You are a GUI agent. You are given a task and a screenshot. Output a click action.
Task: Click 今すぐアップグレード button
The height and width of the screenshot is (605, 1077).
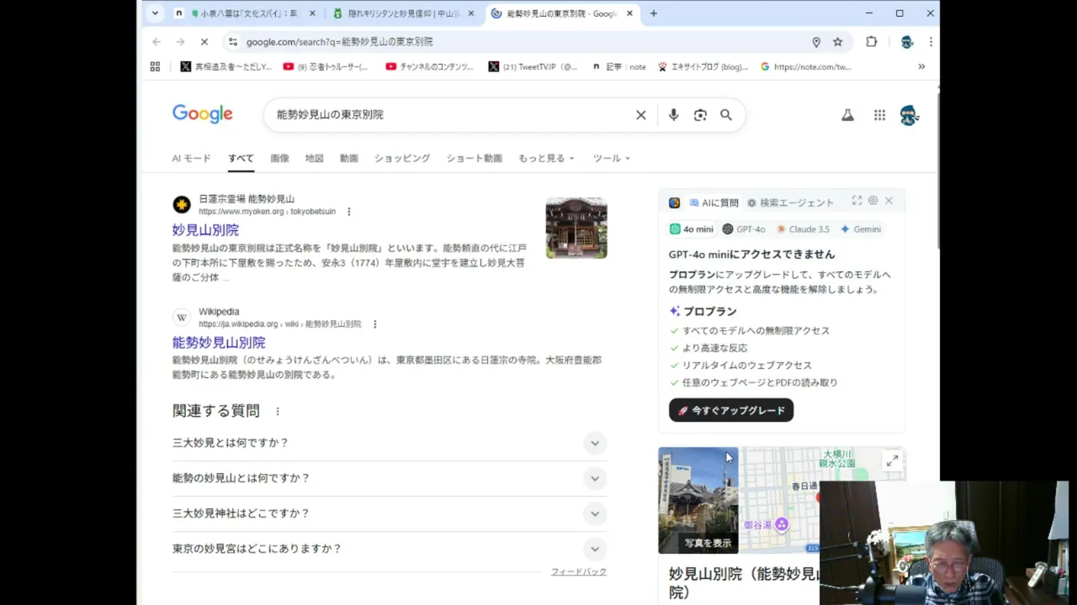[x=731, y=410]
